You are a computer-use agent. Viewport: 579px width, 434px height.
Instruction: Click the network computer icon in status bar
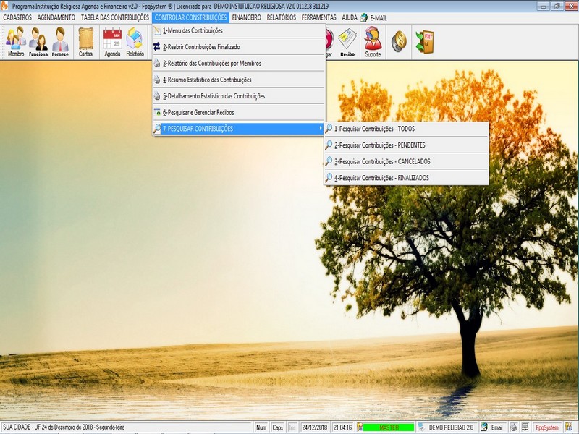click(525, 427)
